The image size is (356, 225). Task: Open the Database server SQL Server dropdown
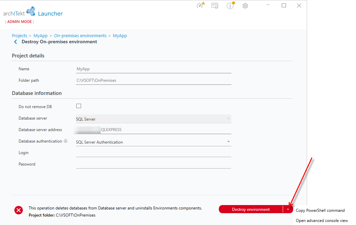(x=153, y=119)
